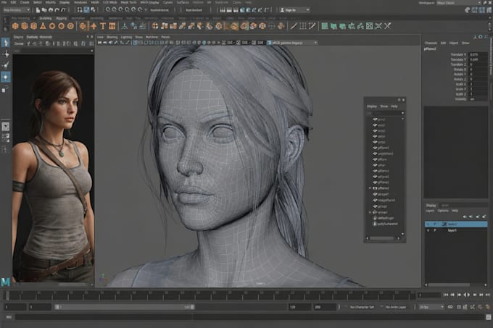Click the Done button in left panel
The width and height of the screenshot is (493, 328).
tap(19, 43)
